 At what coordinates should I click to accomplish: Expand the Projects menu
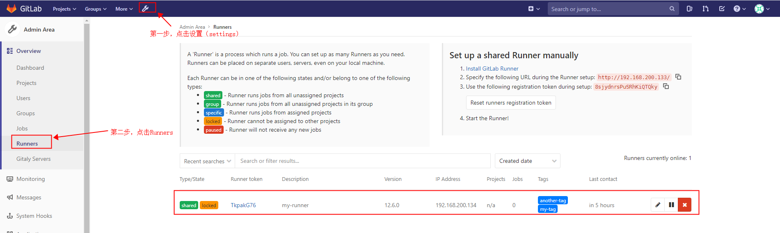64,9
